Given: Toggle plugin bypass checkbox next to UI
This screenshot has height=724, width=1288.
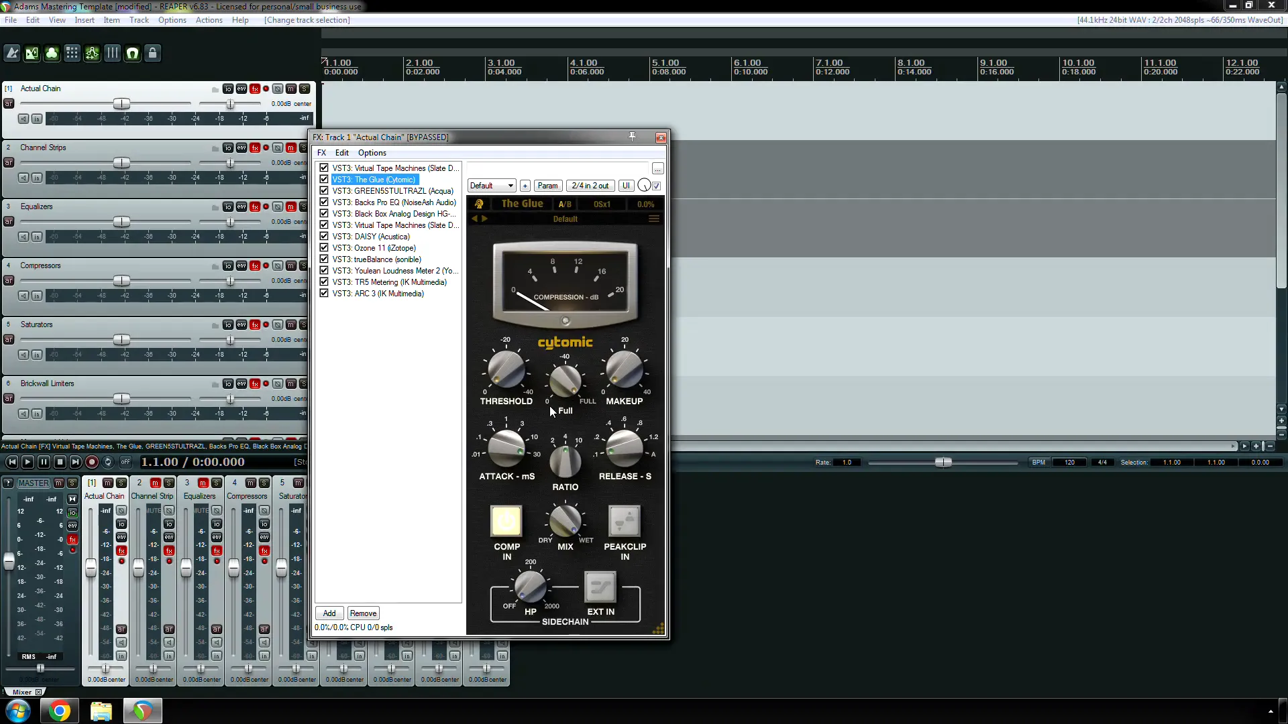Looking at the screenshot, I should click(x=657, y=186).
